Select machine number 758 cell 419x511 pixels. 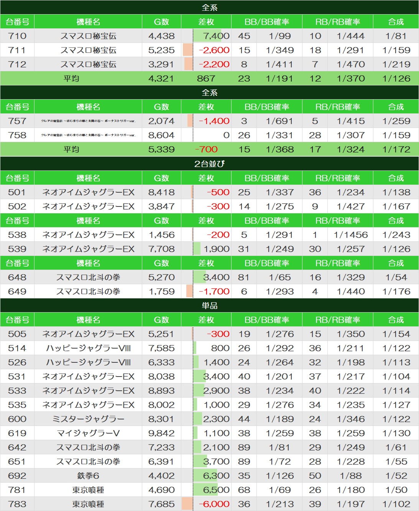coord(17,135)
